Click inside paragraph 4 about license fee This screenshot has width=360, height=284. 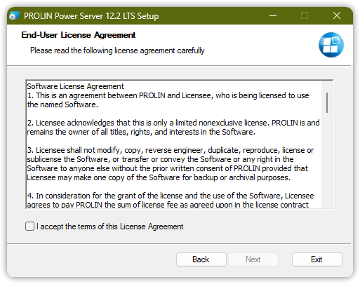(x=171, y=201)
